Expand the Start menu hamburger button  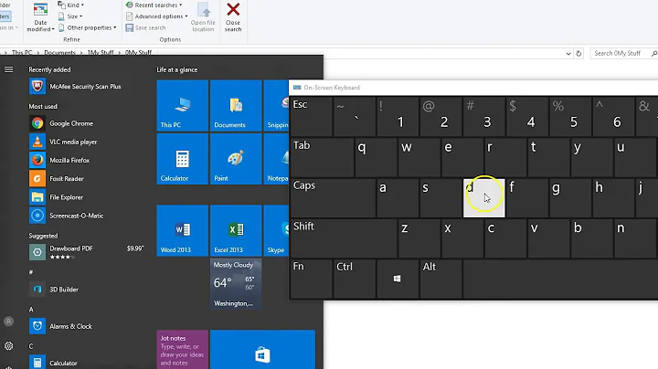(8, 69)
